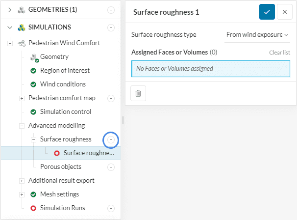The image size is (297, 220).
Task: Close the Surface roughness 1 panel
Action: pyautogui.click(x=285, y=12)
